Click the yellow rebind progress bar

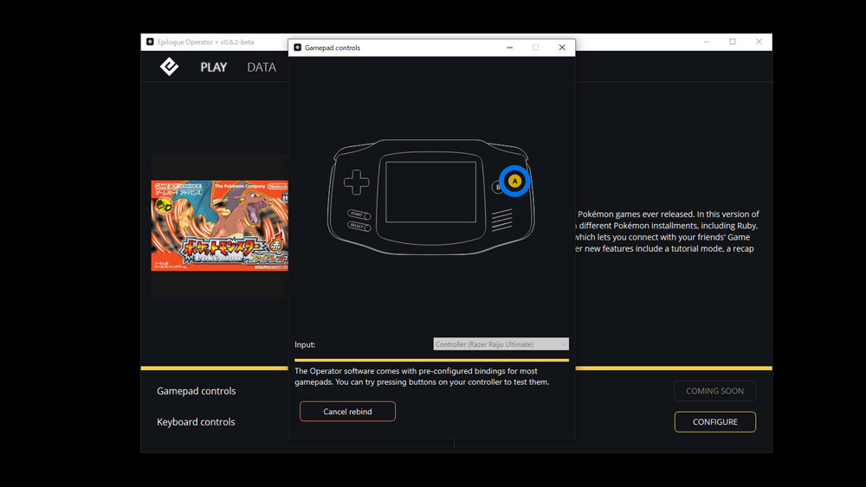431,360
